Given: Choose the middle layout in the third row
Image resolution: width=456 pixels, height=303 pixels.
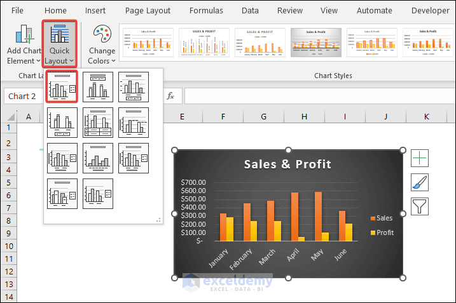Looking at the screenshot, I should pos(98,158).
